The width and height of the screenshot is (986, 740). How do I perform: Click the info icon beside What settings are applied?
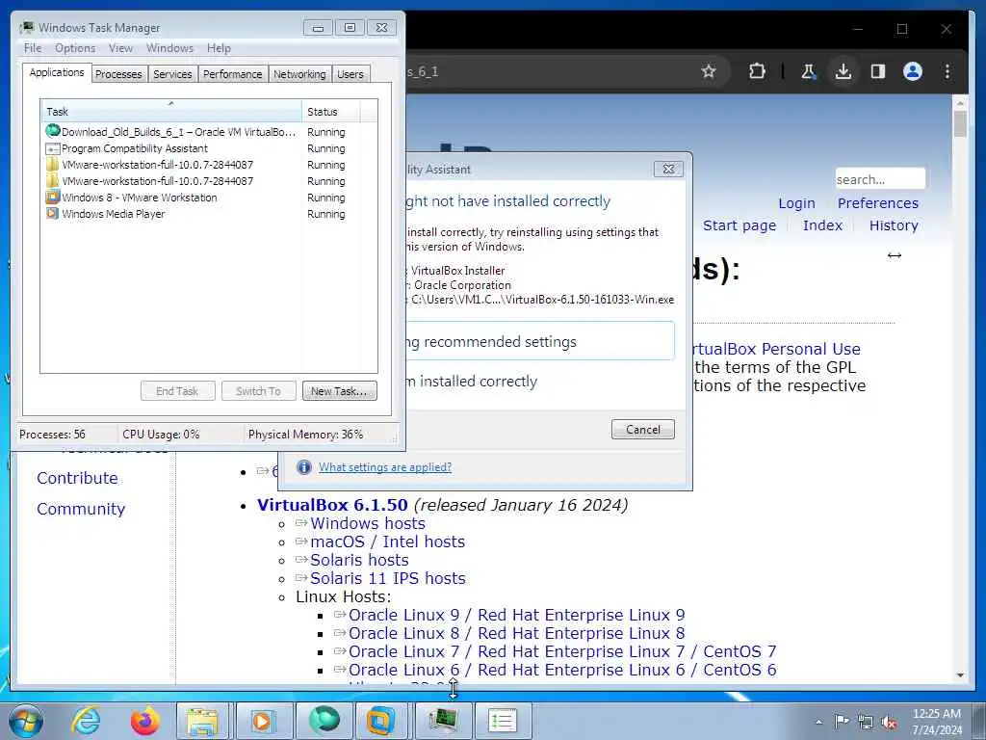click(x=303, y=467)
